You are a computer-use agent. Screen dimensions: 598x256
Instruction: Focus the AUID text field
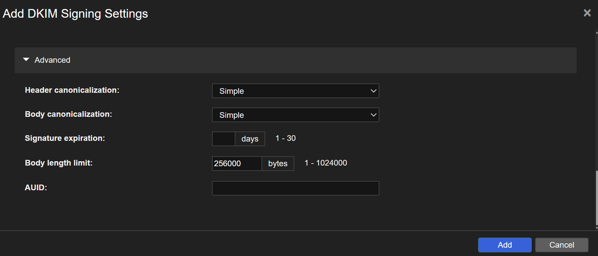point(295,188)
